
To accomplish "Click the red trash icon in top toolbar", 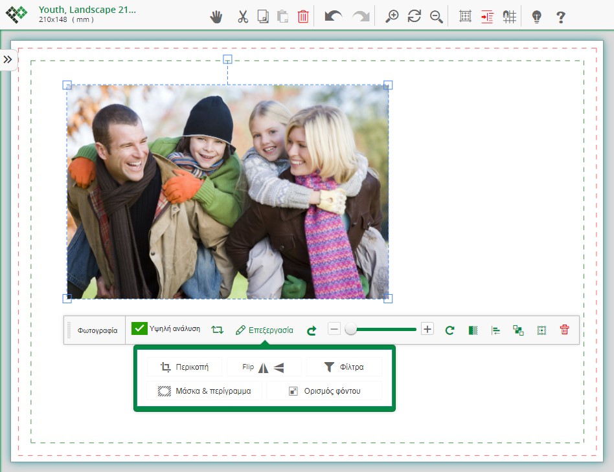I will pos(303,17).
